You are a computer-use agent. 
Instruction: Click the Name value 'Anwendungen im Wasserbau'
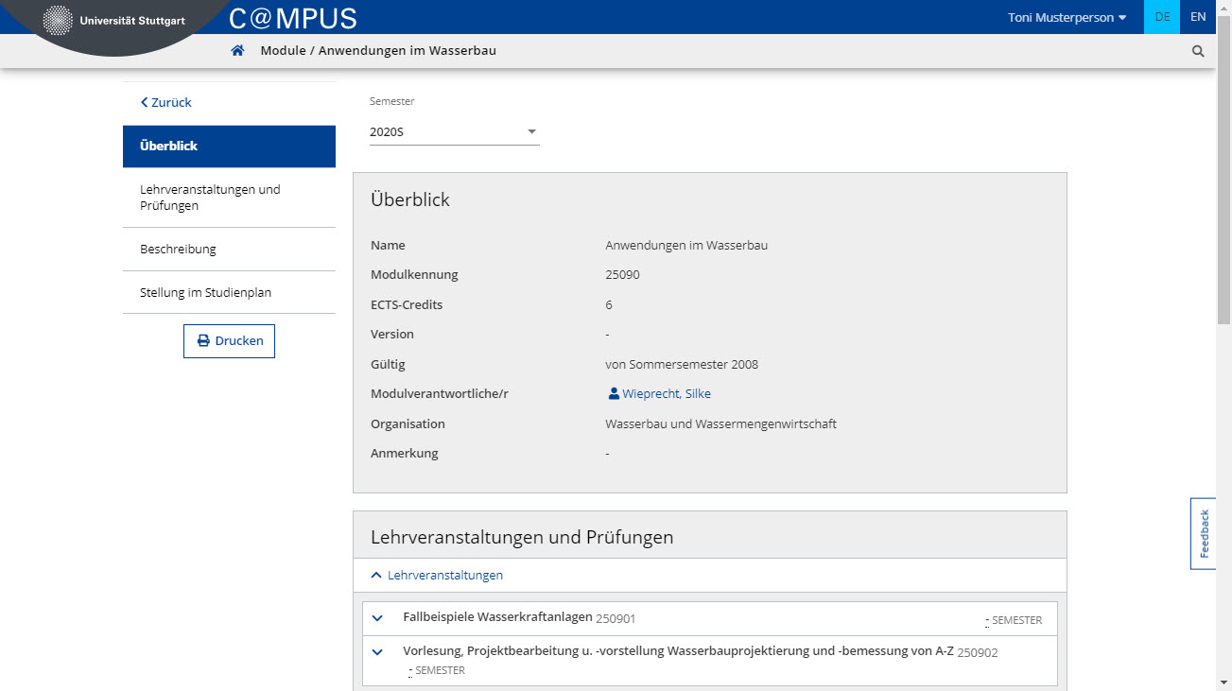coord(686,245)
